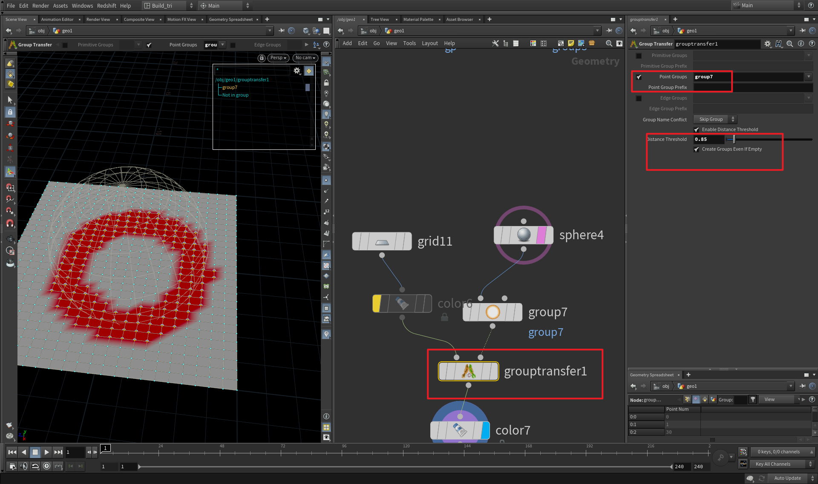Click the Auto Update button at bottom right
Viewport: 818px width, 484px height.
788,478
